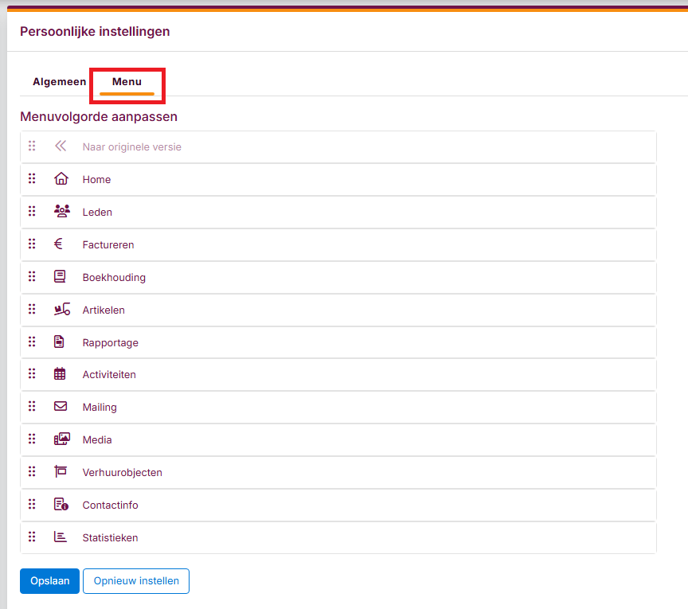Click the Statistieken bar chart icon
This screenshot has width=688, height=609.
[x=61, y=537]
